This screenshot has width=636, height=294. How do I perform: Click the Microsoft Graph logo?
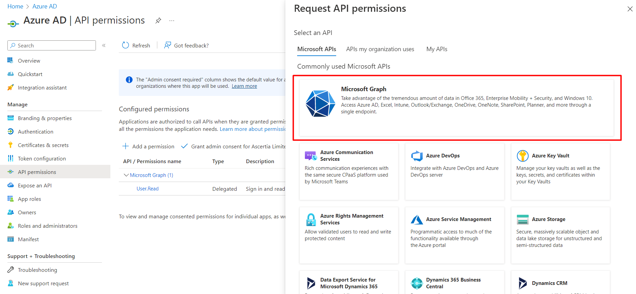(320, 104)
